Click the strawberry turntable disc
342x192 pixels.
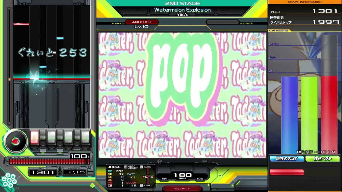pyautogui.click(x=16, y=142)
